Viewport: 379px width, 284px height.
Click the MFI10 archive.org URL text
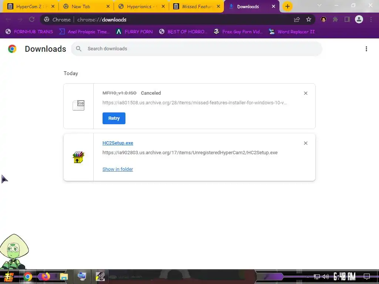pyautogui.click(x=195, y=103)
